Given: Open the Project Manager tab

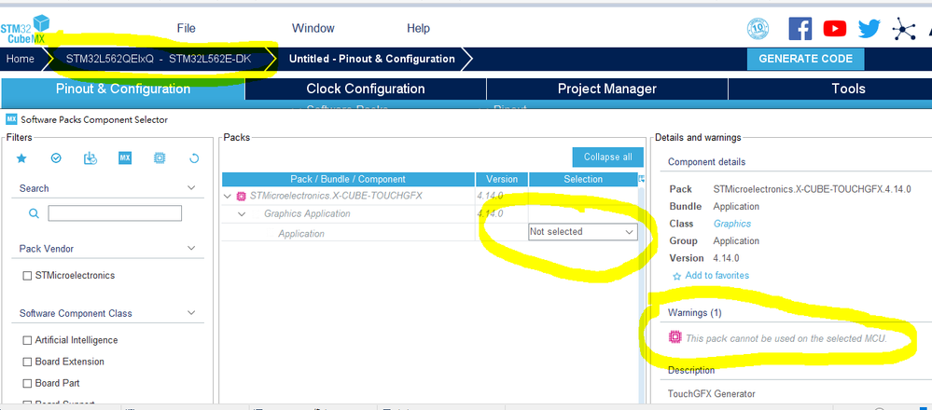Looking at the screenshot, I should [x=606, y=89].
